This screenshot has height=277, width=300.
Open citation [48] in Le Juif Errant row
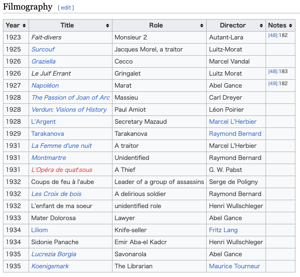[273, 71]
